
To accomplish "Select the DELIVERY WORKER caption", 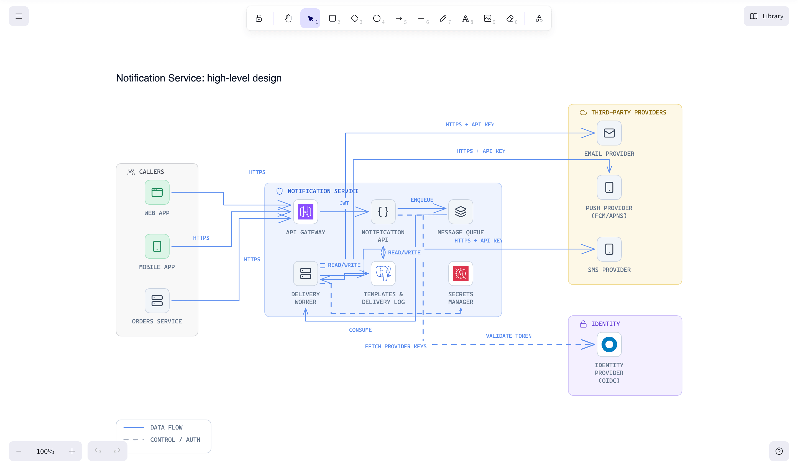I will tap(306, 298).
